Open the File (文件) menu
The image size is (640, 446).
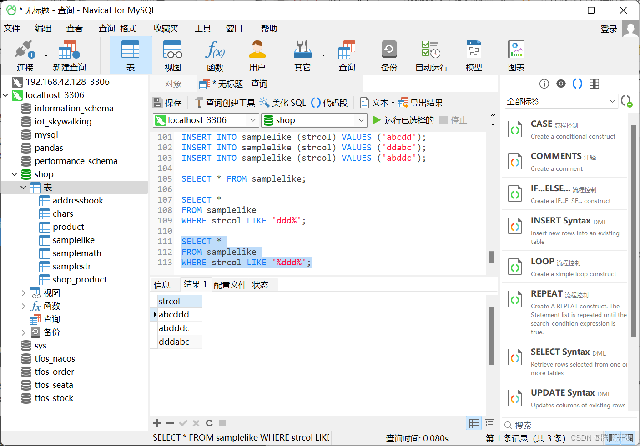(x=12, y=28)
